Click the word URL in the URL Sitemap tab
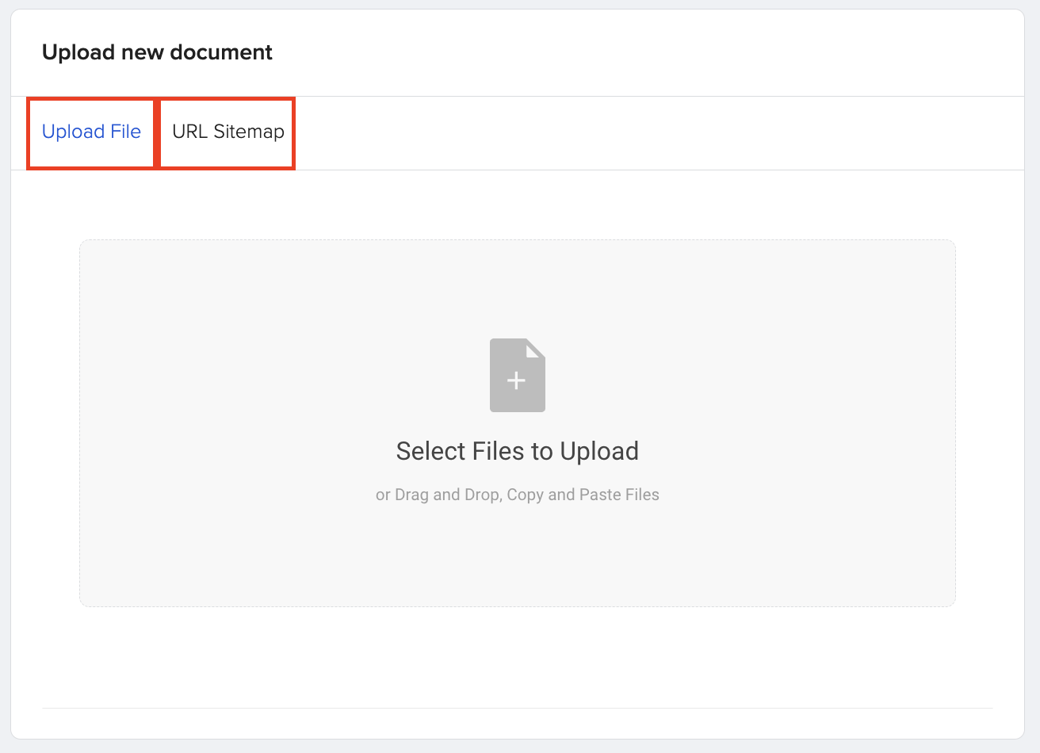 (189, 132)
